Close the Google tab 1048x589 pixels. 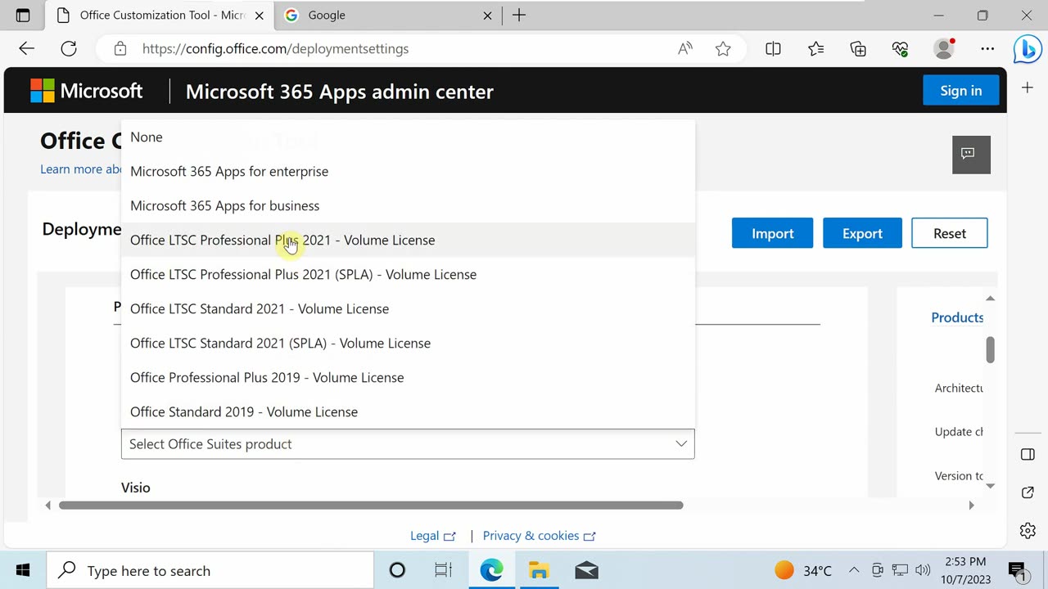(487, 16)
